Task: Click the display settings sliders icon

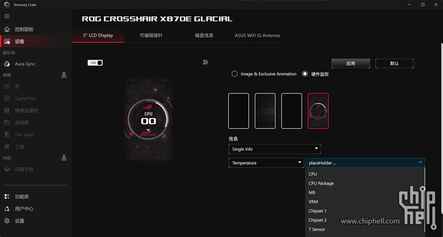Action: (205, 62)
